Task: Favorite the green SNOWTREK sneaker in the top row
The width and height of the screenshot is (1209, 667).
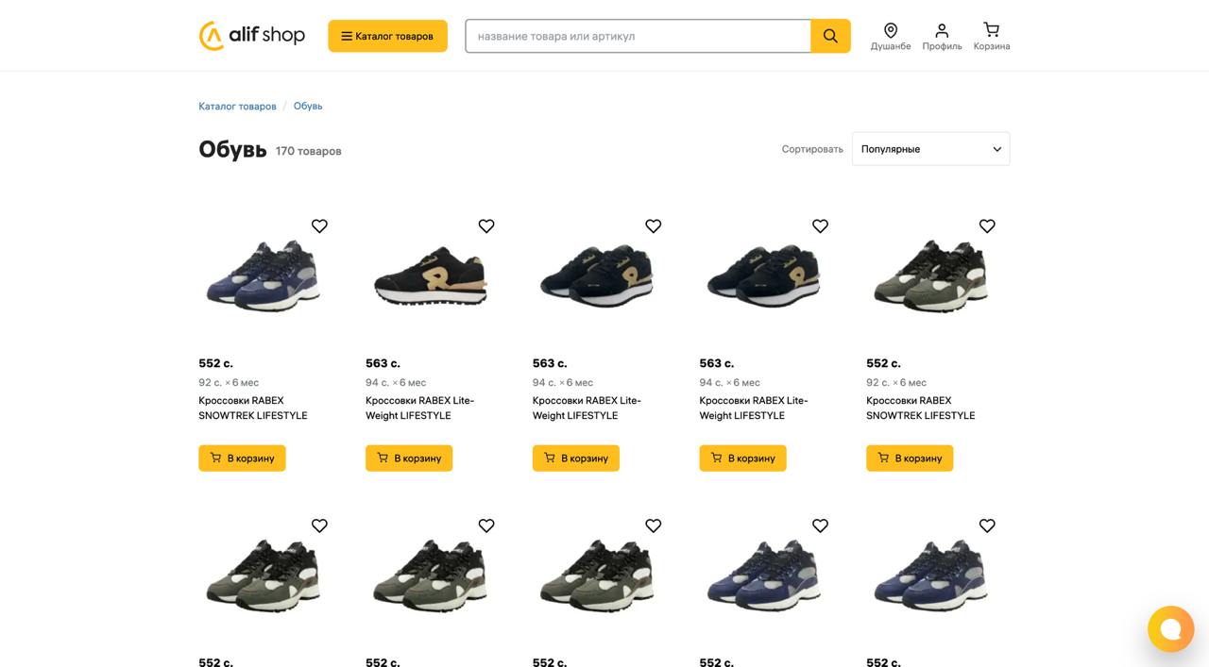Action: coord(987,226)
